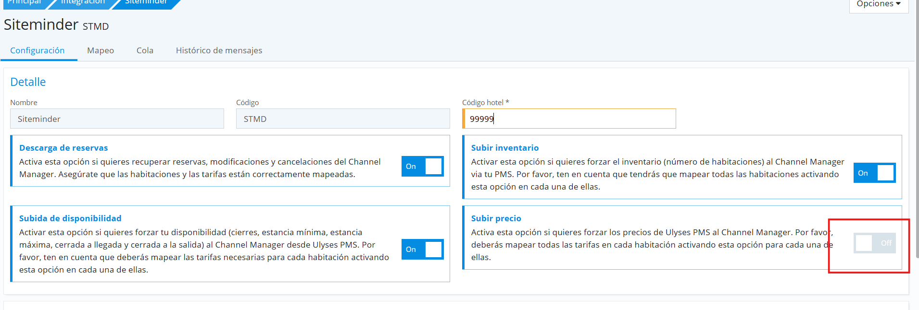
Task: Open the Cola tab
Action: 145,50
